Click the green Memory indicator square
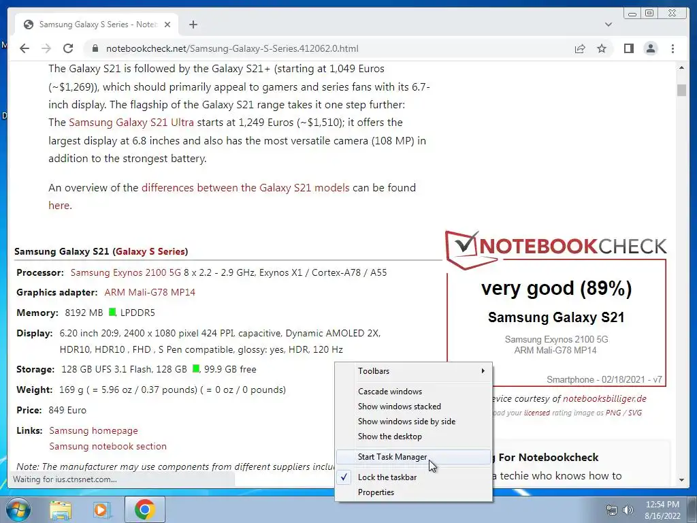Image resolution: width=697 pixels, height=523 pixels. [112, 312]
